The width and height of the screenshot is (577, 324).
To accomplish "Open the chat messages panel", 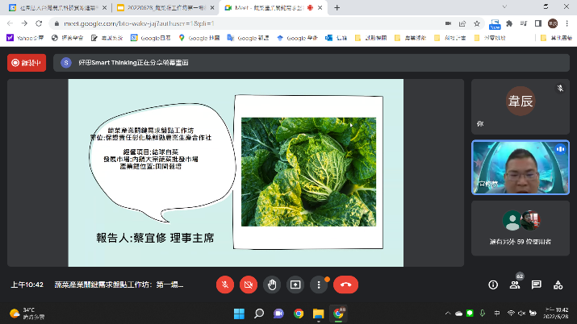I will click(x=536, y=285).
